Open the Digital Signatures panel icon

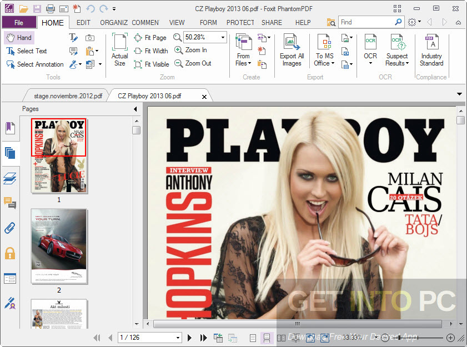10,303
